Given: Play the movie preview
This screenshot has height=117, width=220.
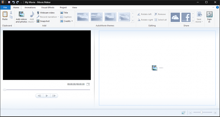Looking at the screenshot, I should [x=47, y=96].
